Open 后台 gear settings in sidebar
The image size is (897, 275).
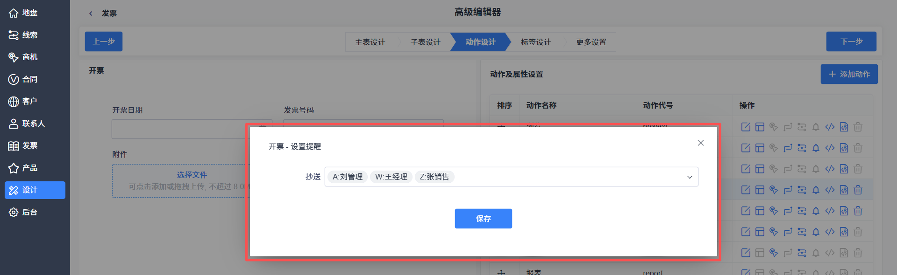coord(14,212)
